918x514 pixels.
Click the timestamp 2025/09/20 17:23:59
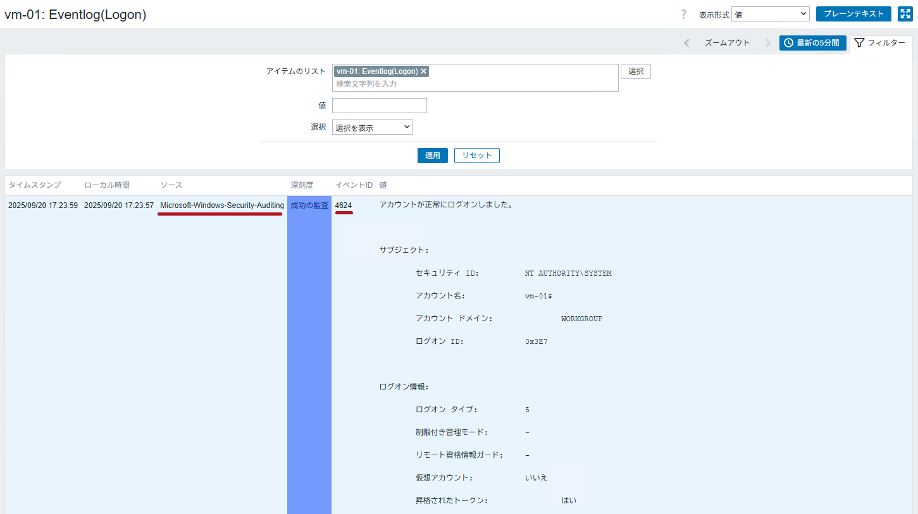tap(43, 205)
